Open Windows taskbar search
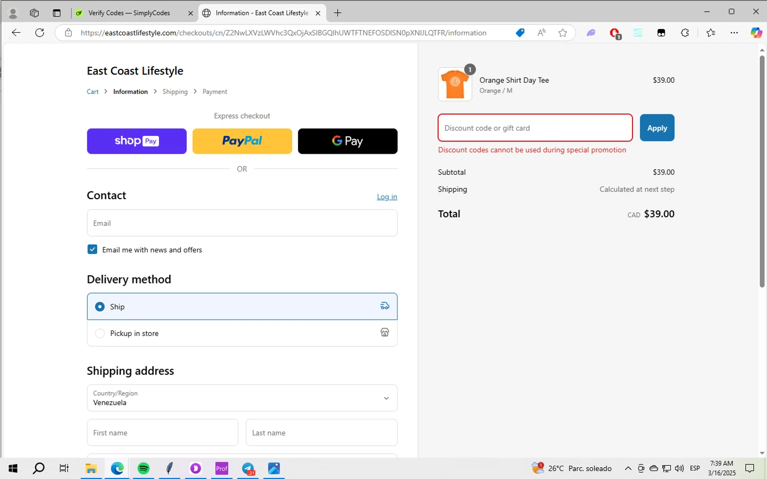The width and height of the screenshot is (767, 479). [x=38, y=468]
